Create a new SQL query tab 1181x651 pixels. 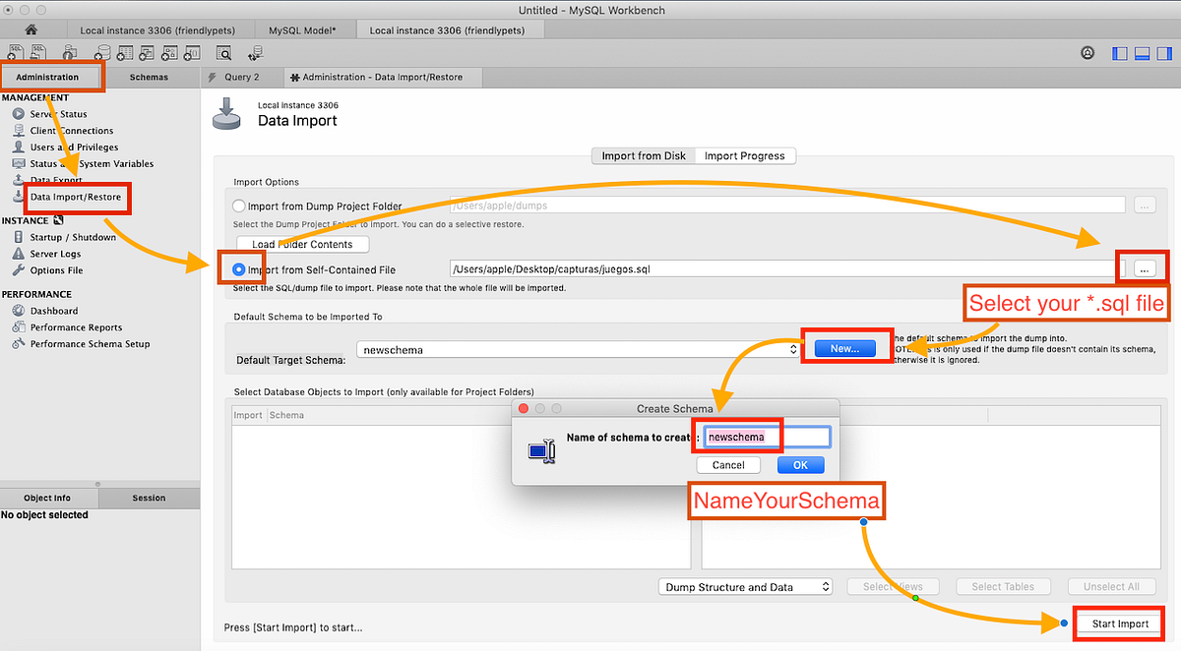[16, 52]
